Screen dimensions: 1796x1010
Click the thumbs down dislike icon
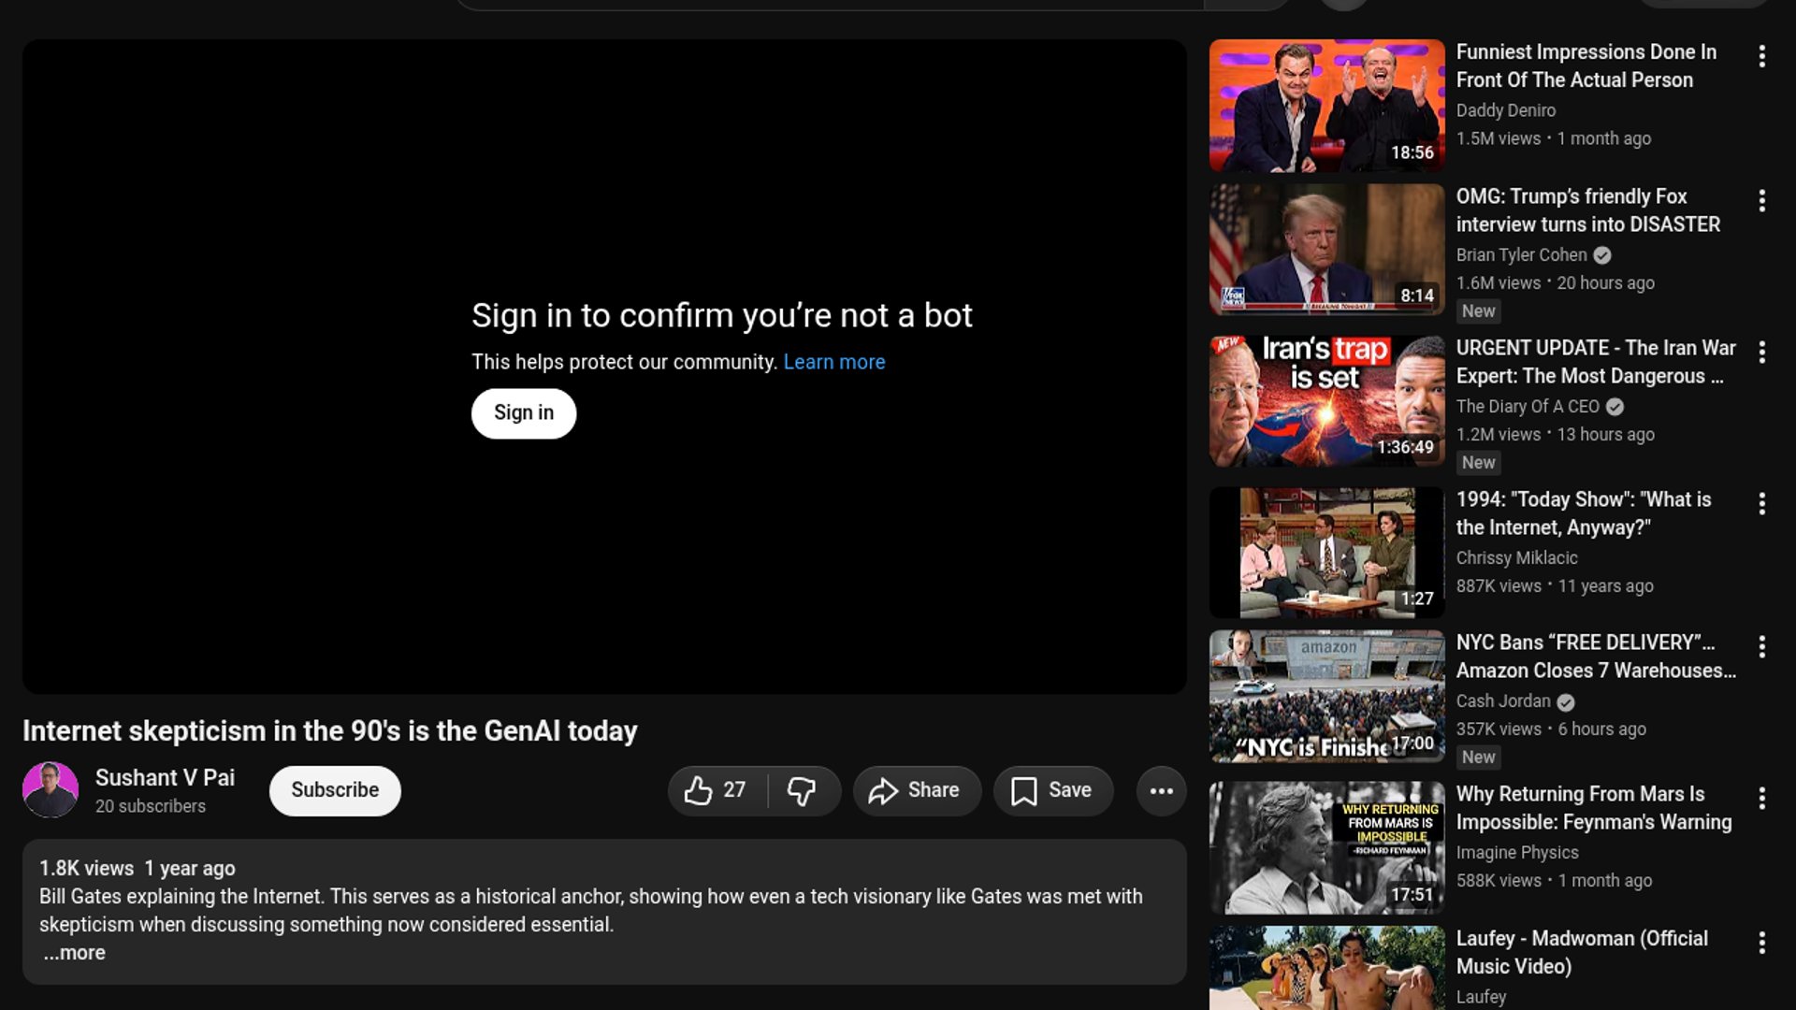pos(802,791)
